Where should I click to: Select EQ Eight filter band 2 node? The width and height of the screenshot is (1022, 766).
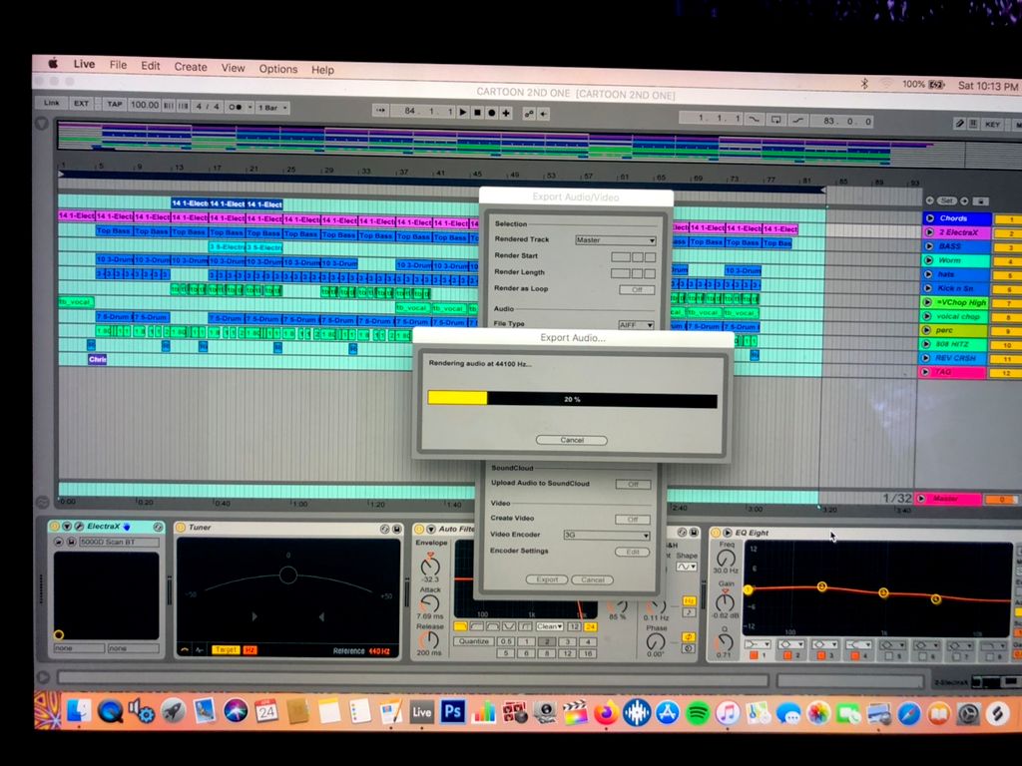click(x=821, y=586)
